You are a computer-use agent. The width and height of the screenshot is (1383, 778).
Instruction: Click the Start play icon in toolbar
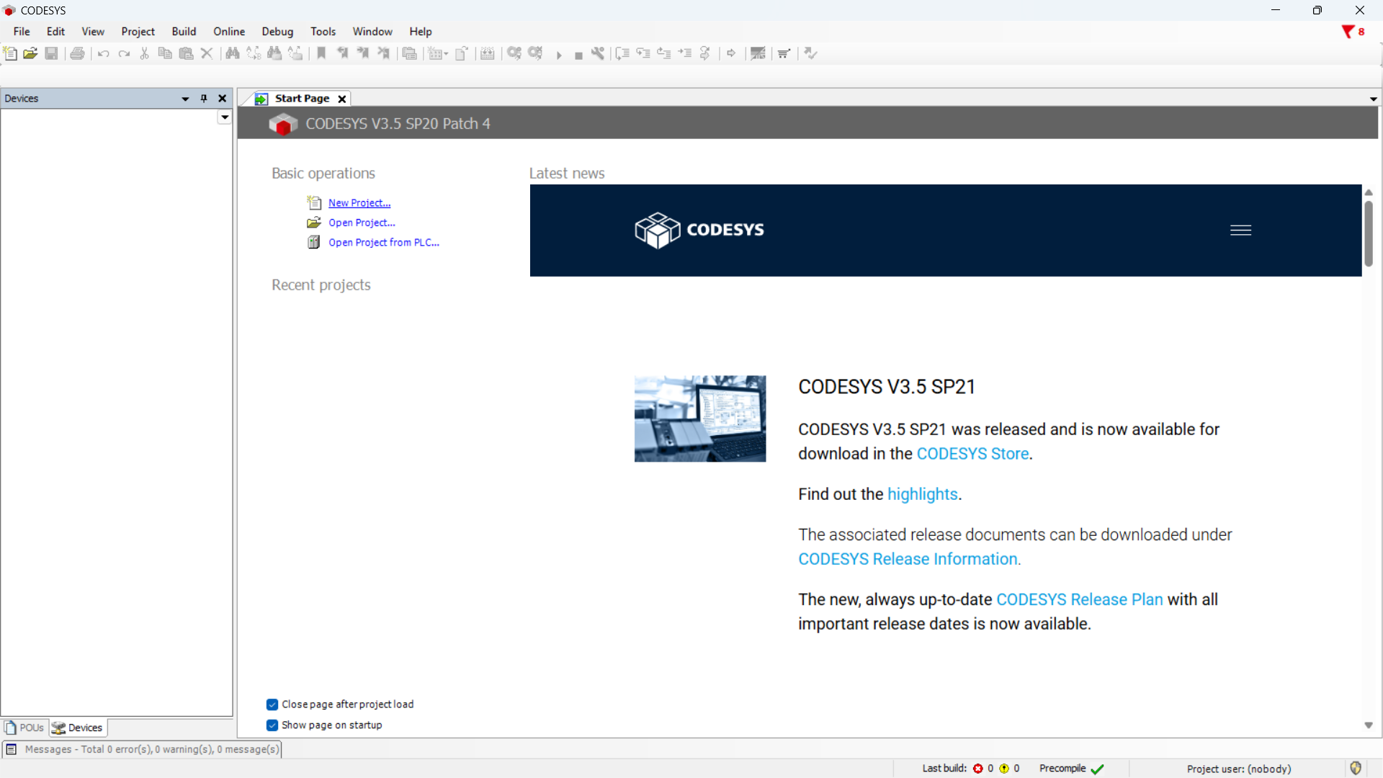559,55
